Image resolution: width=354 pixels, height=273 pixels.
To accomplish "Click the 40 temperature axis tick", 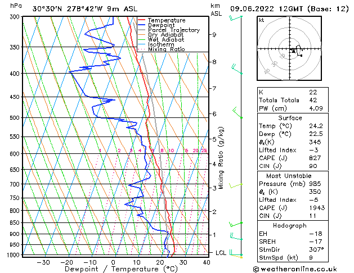I will click(207, 262).
